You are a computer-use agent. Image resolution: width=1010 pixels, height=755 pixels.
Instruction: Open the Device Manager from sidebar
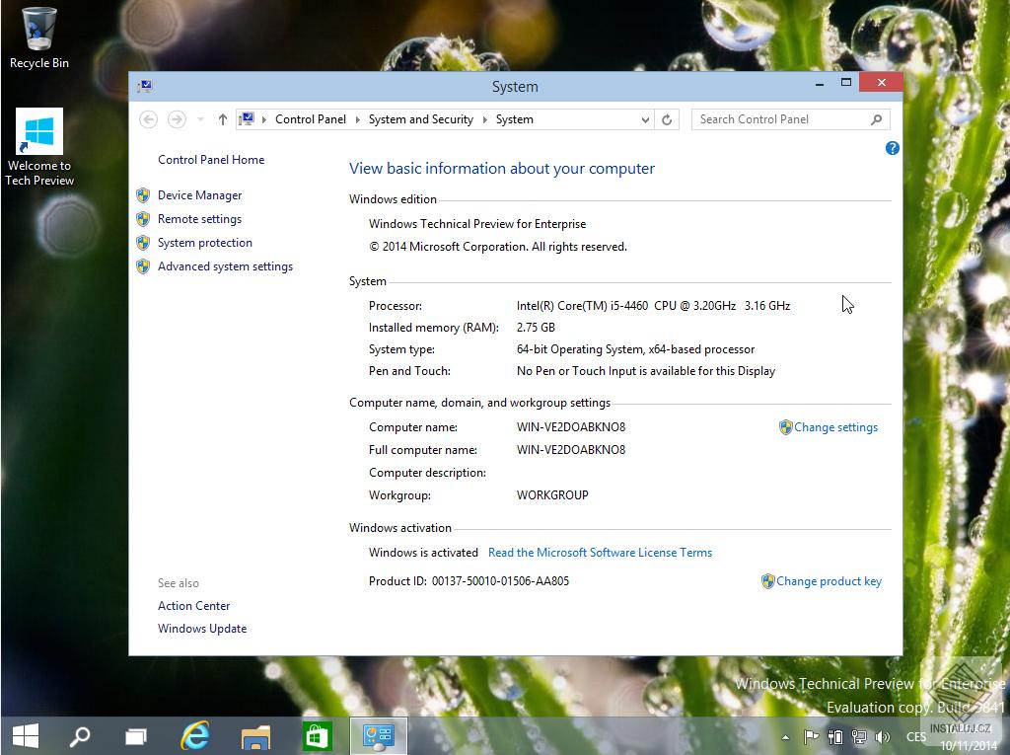(x=199, y=194)
